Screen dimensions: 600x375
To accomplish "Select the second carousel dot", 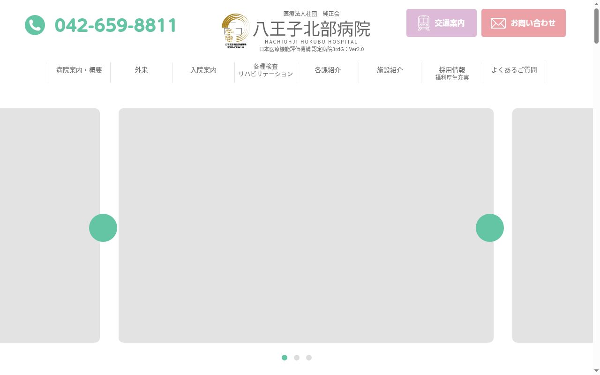I will (297, 358).
